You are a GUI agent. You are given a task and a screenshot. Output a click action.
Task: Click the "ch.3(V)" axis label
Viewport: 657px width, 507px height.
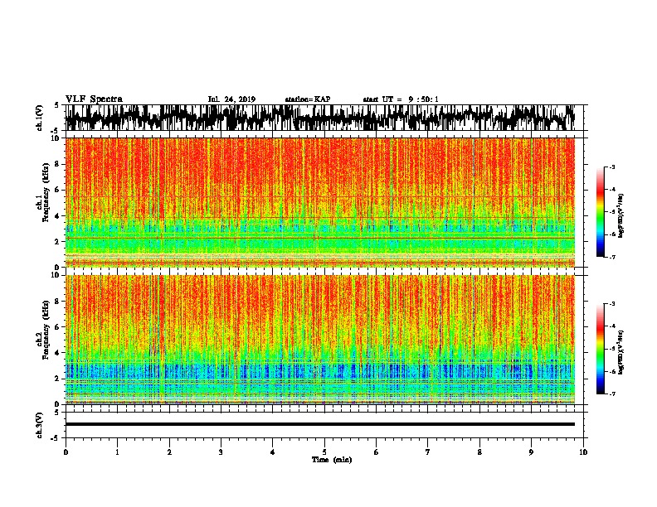tap(40, 426)
